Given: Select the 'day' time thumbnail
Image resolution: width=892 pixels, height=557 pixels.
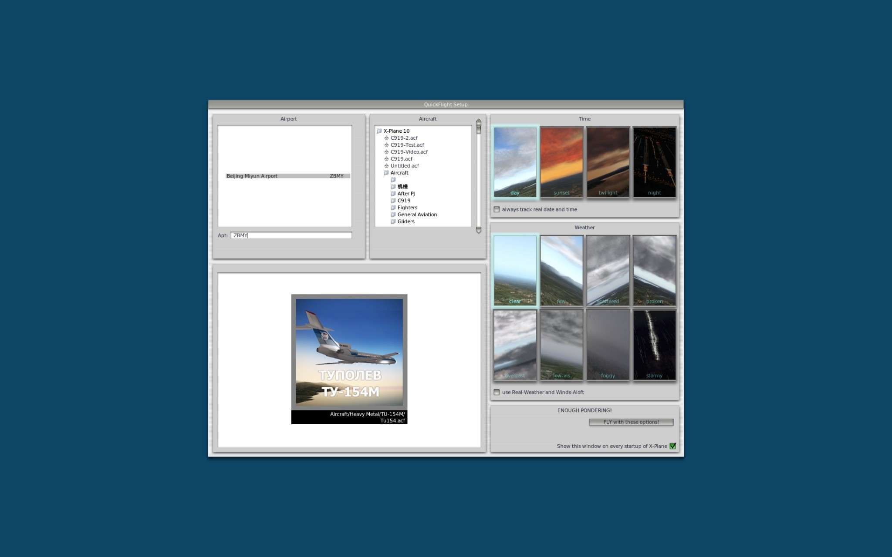Looking at the screenshot, I should (x=515, y=162).
